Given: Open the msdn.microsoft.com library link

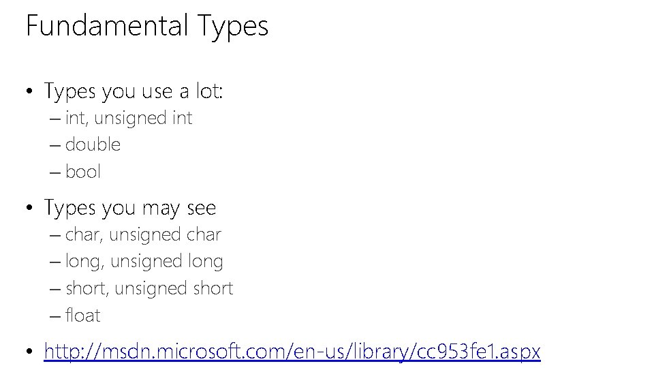Looking at the screenshot, I should (x=292, y=352).
